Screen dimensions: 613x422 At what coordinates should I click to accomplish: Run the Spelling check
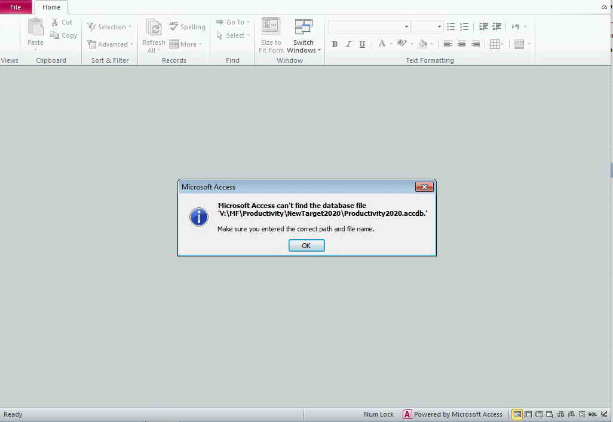[187, 26]
